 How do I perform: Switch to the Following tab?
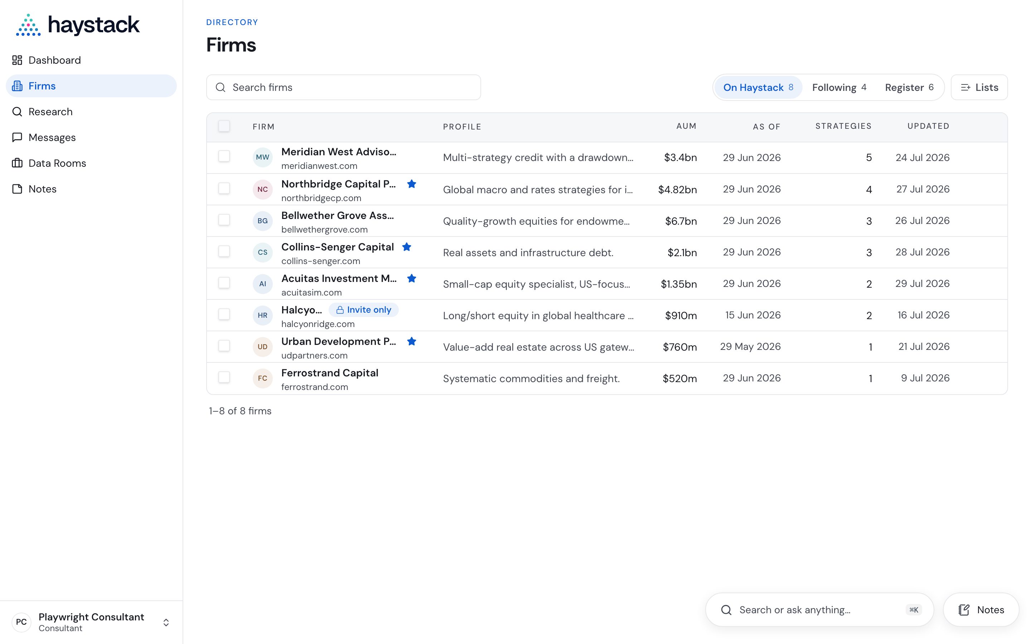839,87
